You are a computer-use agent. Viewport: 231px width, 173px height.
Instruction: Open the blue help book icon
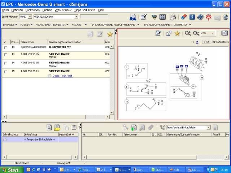tap(200, 17)
